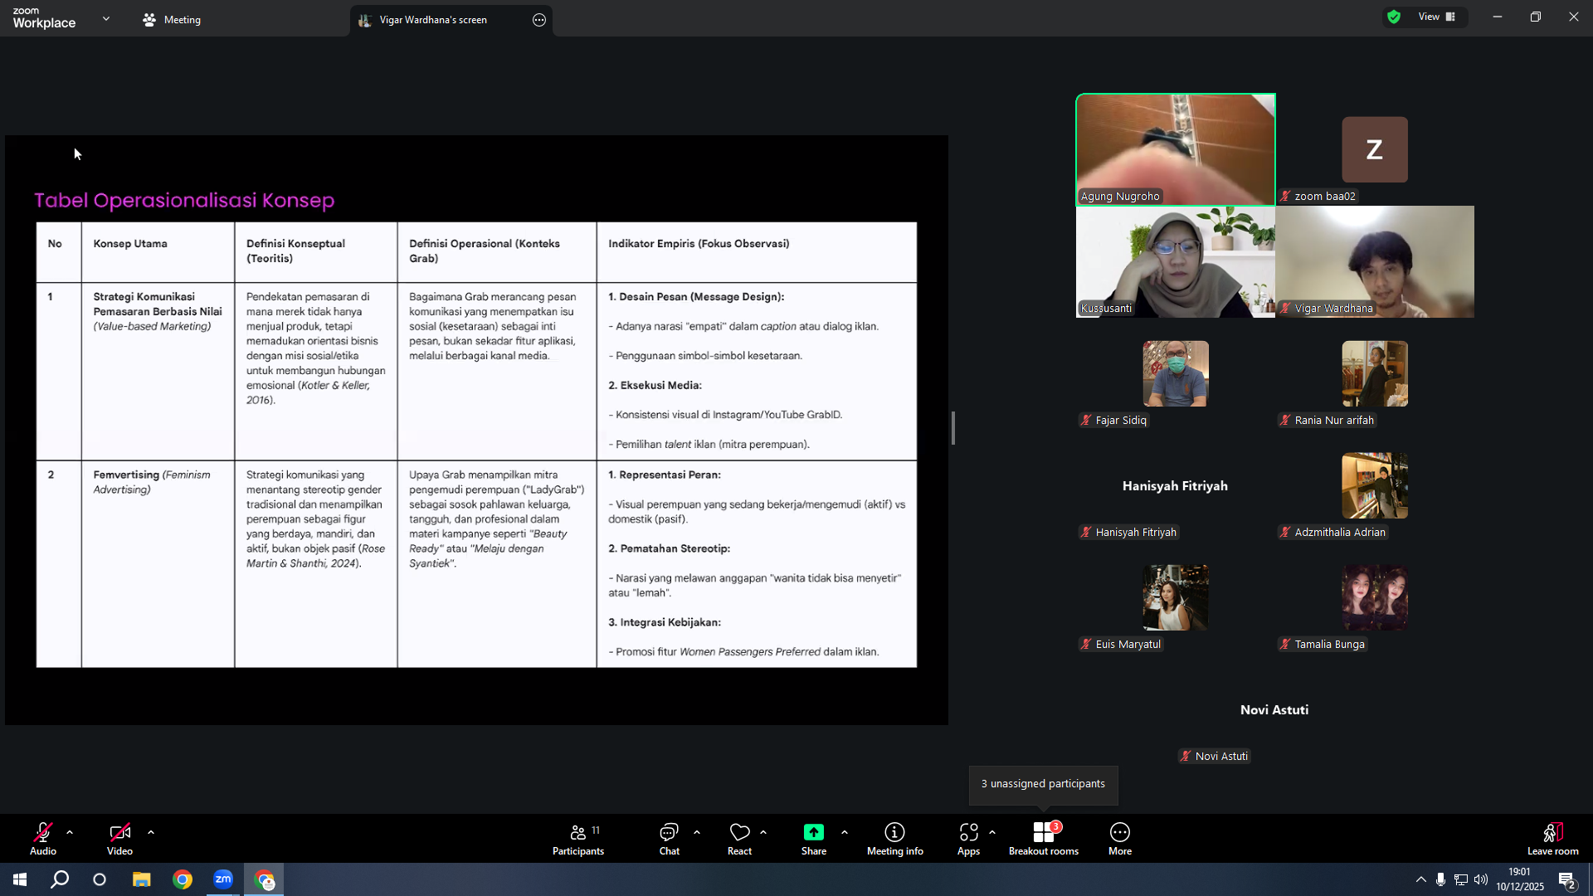Screen dimensions: 1593x896
Task: Expand audio options arrow next to Audio
Action: [70, 832]
